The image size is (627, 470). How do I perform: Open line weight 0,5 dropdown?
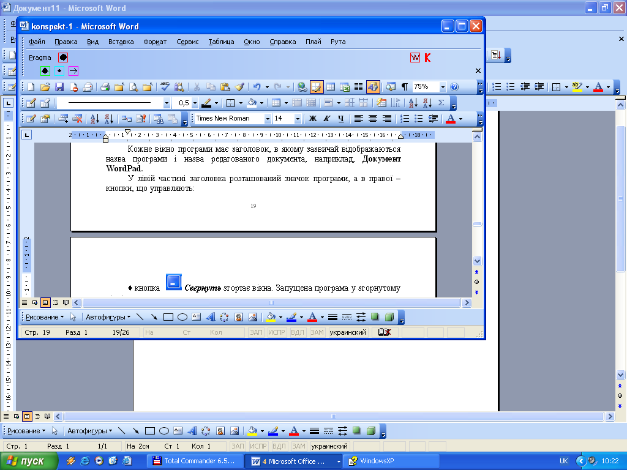point(195,103)
